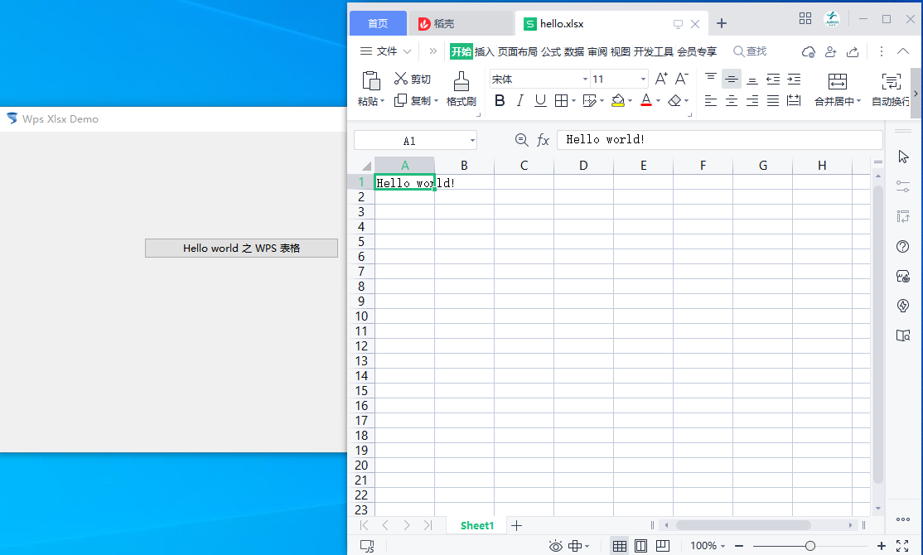Image resolution: width=923 pixels, height=555 pixels.
Task: Click justify alignment icon
Action: point(773,101)
